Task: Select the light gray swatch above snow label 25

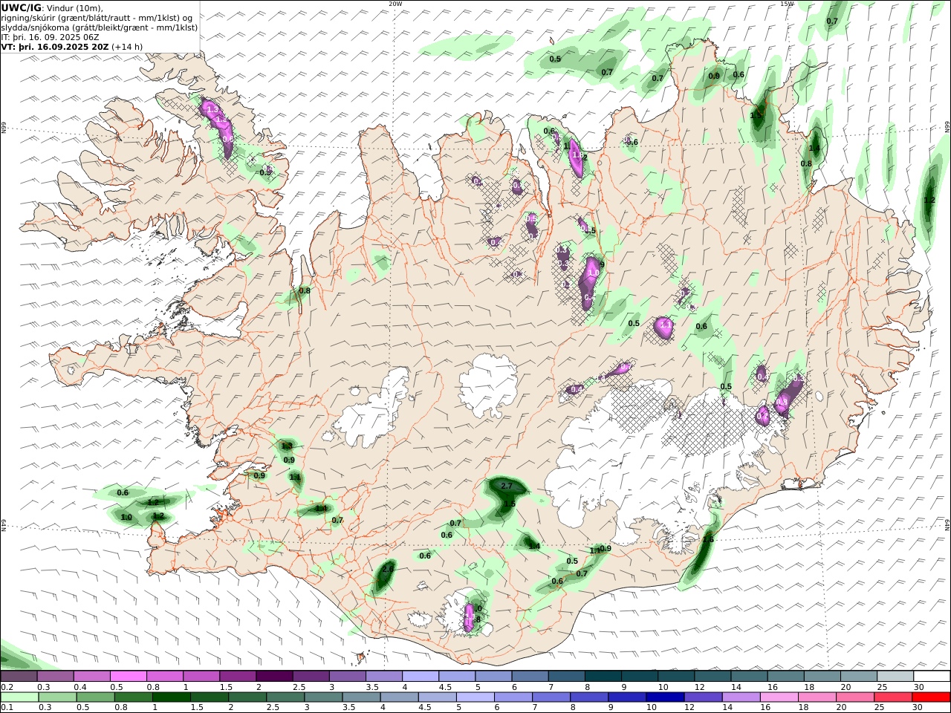Action: pos(895,677)
